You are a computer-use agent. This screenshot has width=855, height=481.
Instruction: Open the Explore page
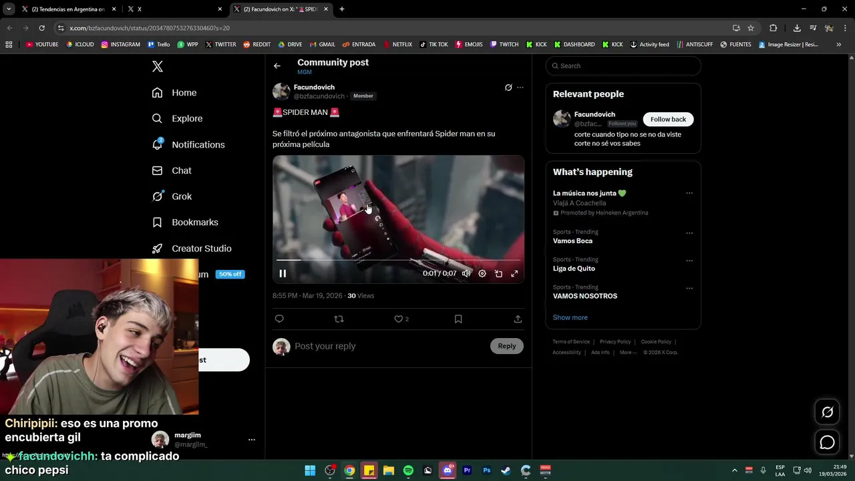[x=177, y=118]
